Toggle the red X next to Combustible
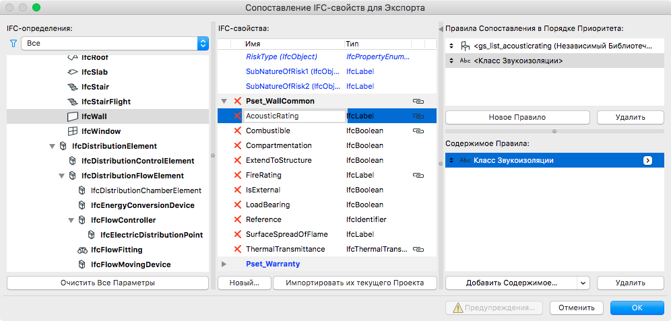This screenshot has height=321, width=671. click(237, 131)
